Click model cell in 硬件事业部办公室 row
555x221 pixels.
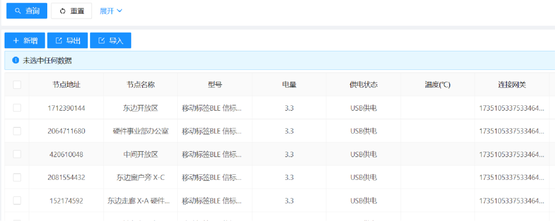(x=212, y=131)
